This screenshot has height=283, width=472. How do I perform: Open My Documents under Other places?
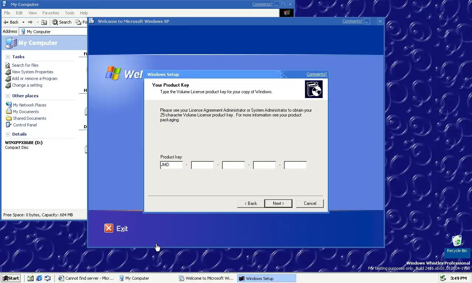[26, 112]
